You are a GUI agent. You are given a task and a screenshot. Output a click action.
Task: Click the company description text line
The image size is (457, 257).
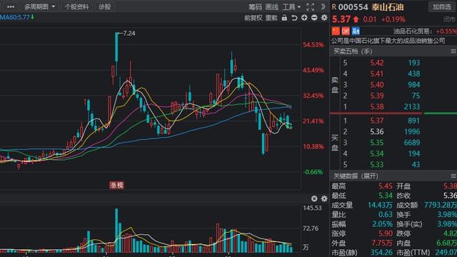pyautogui.click(x=388, y=41)
